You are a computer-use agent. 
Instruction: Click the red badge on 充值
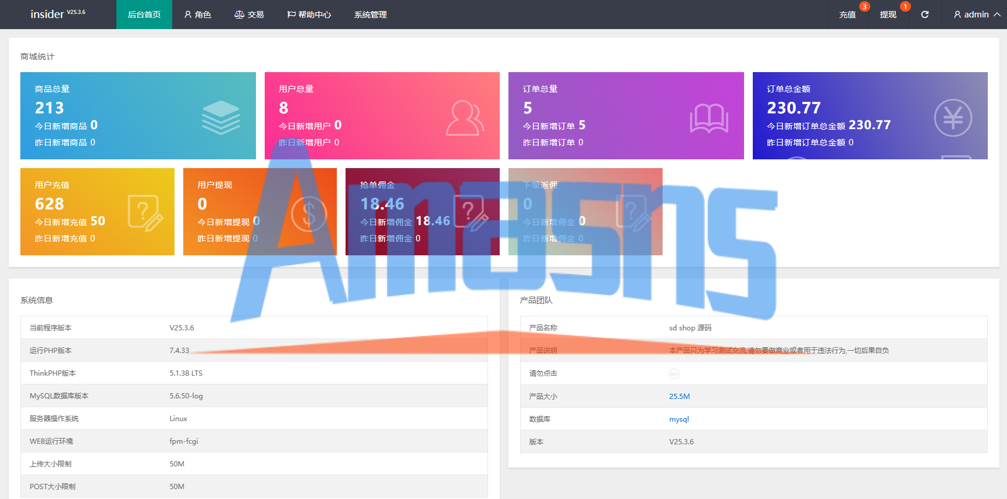pyautogui.click(x=864, y=6)
